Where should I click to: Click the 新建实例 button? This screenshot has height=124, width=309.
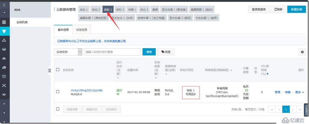tap(297, 9)
